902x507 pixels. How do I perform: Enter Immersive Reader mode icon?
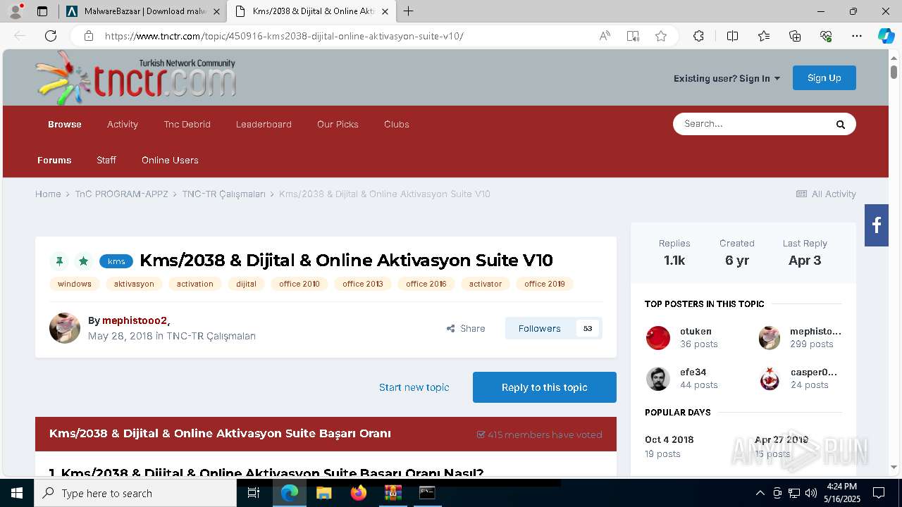633,36
